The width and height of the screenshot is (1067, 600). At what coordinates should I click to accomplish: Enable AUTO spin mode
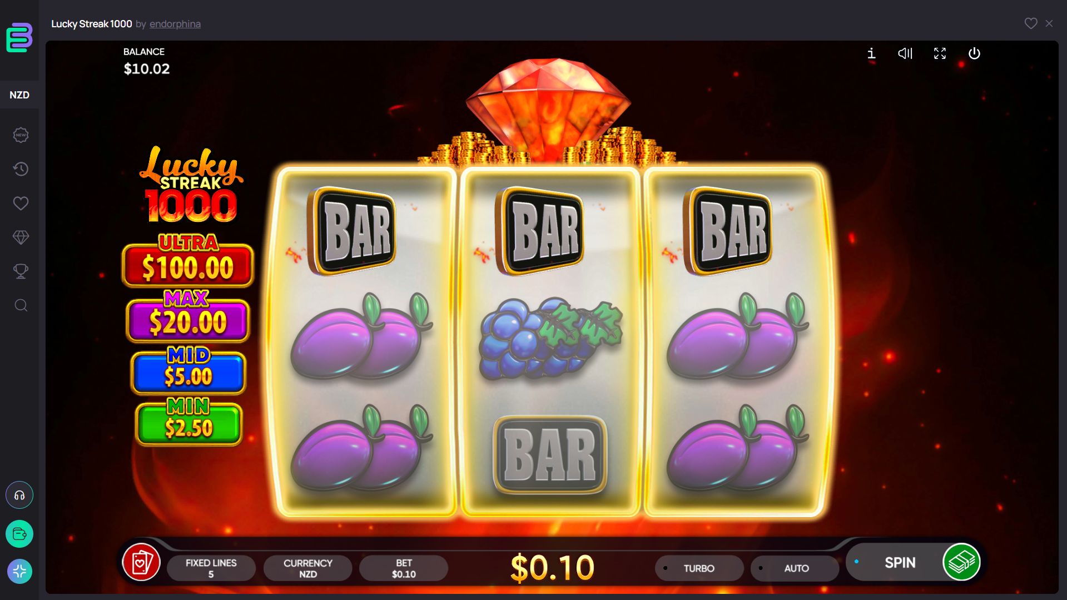[x=795, y=568]
